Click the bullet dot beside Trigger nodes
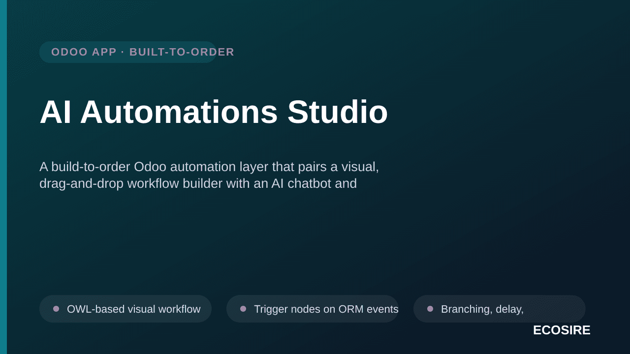 coord(243,309)
